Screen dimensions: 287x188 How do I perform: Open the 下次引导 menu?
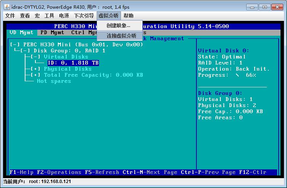tap(84, 16)
